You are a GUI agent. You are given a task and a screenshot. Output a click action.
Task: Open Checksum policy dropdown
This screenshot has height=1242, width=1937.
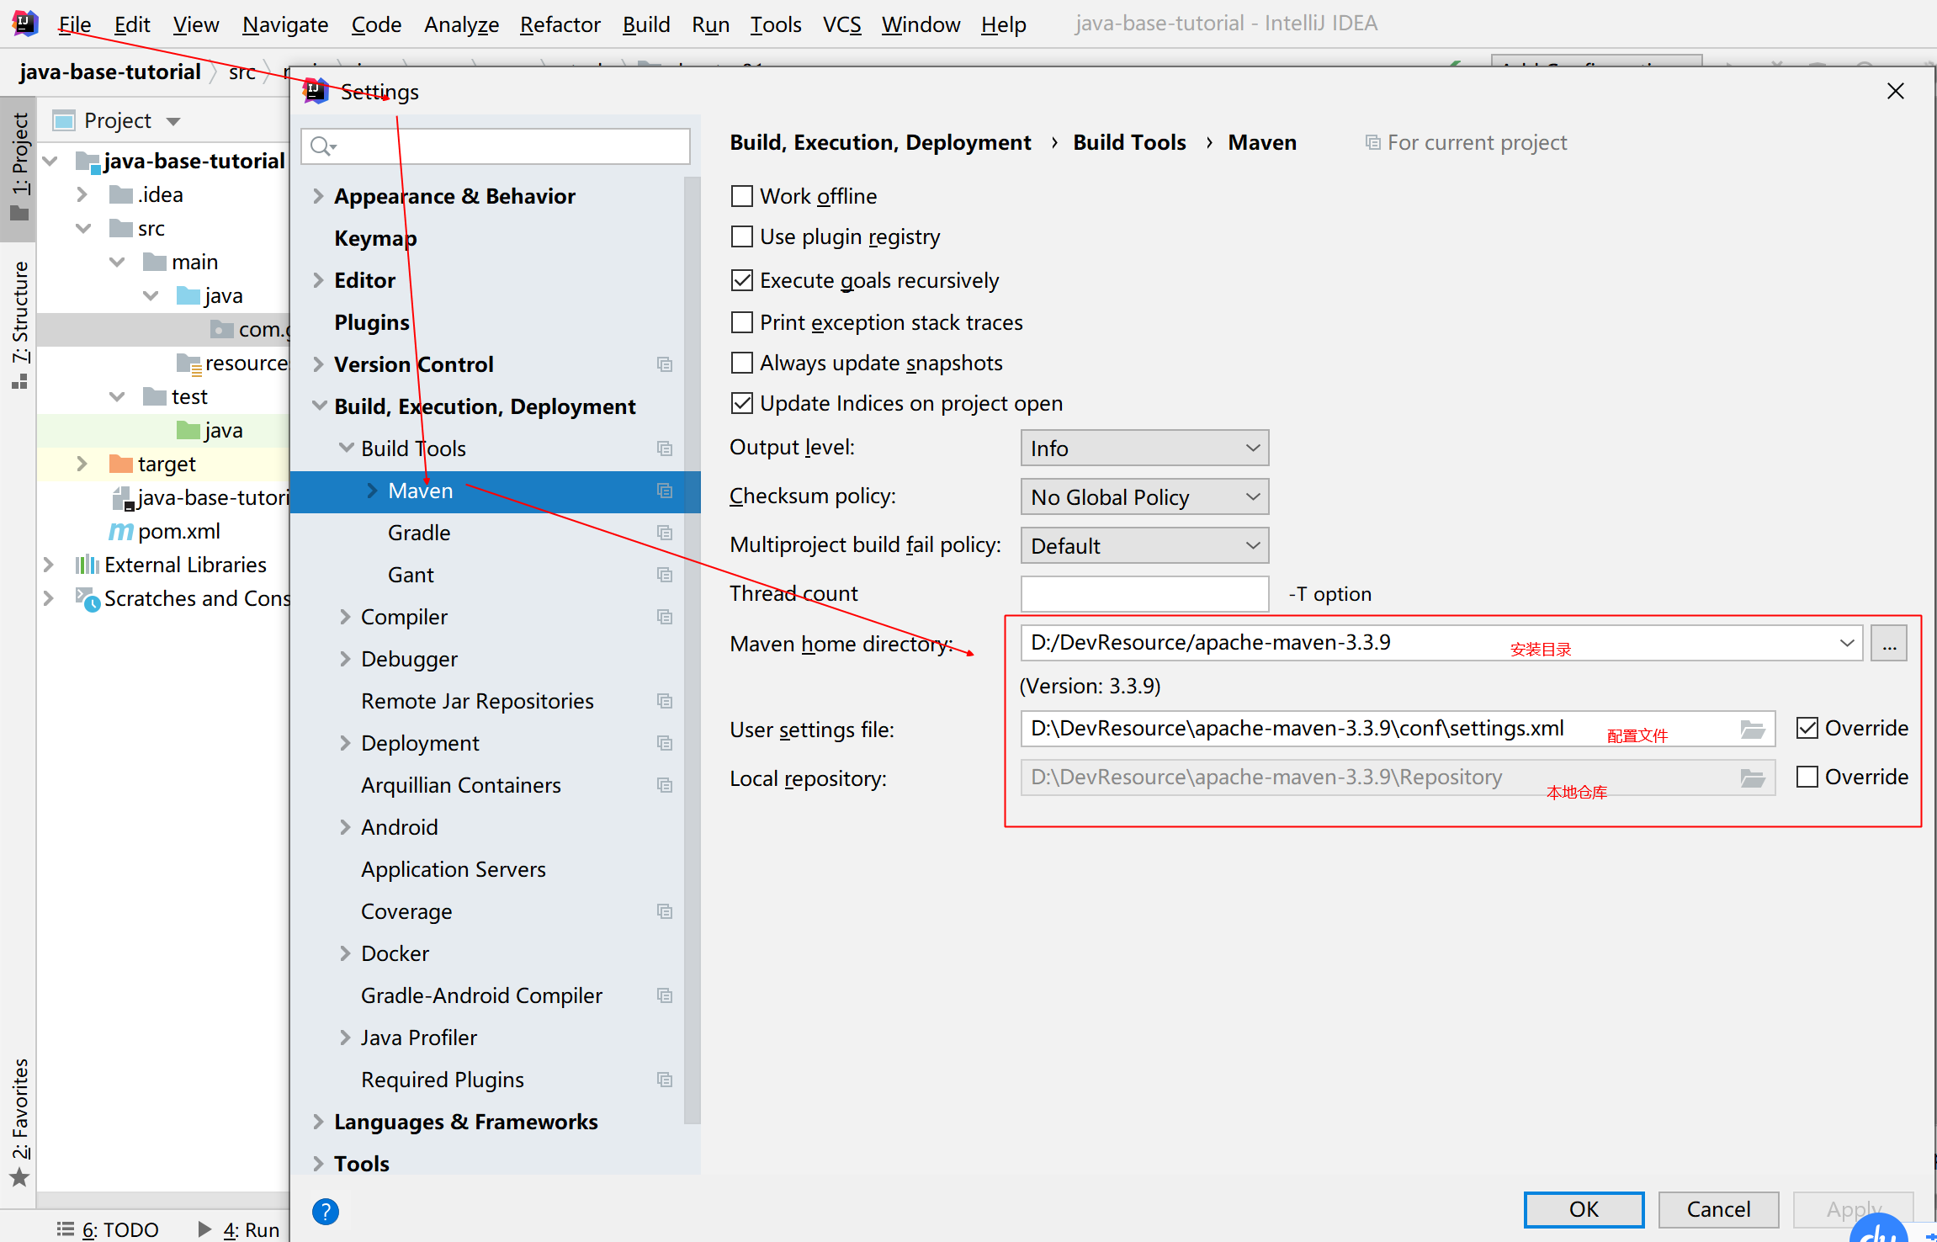pos(1144,497)
